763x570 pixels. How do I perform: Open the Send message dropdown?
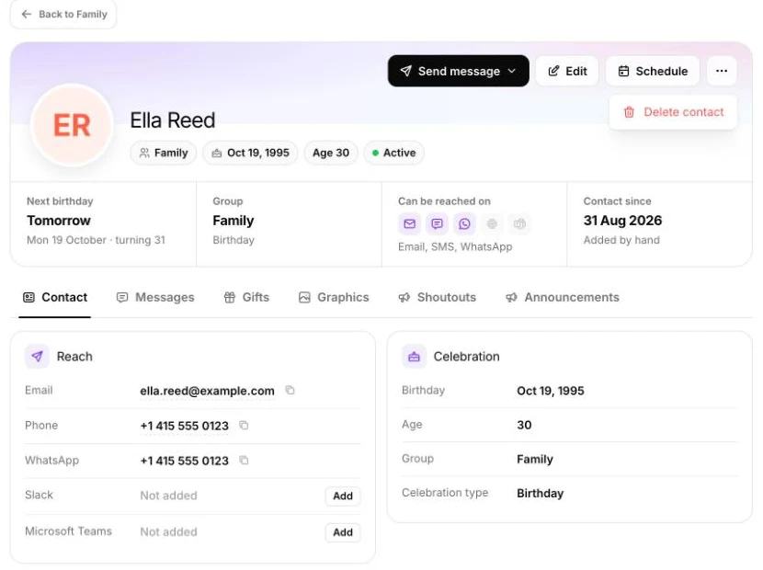pyautogui.click(x=458, y=71)
